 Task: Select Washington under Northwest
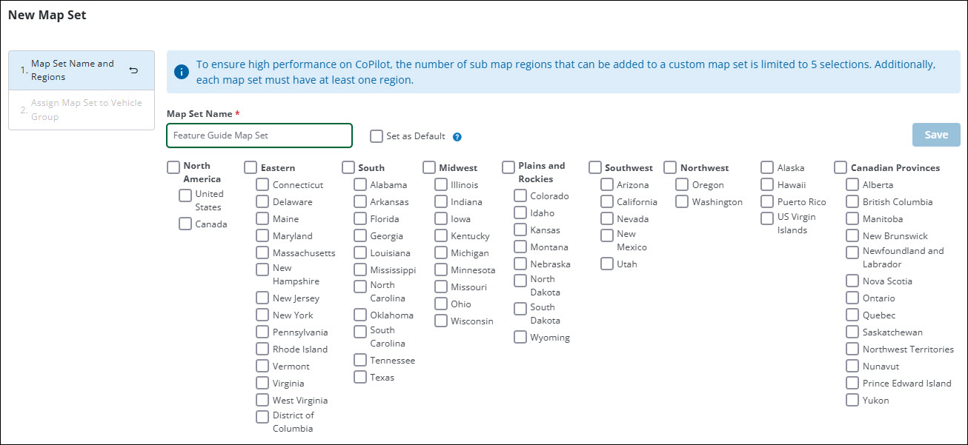point(681,201)
